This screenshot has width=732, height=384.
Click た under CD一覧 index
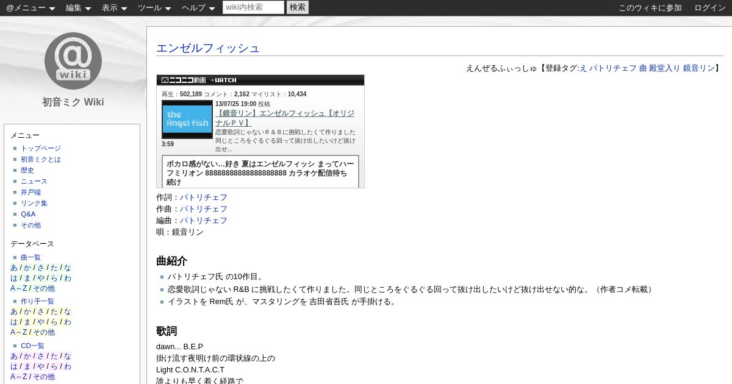54,356
